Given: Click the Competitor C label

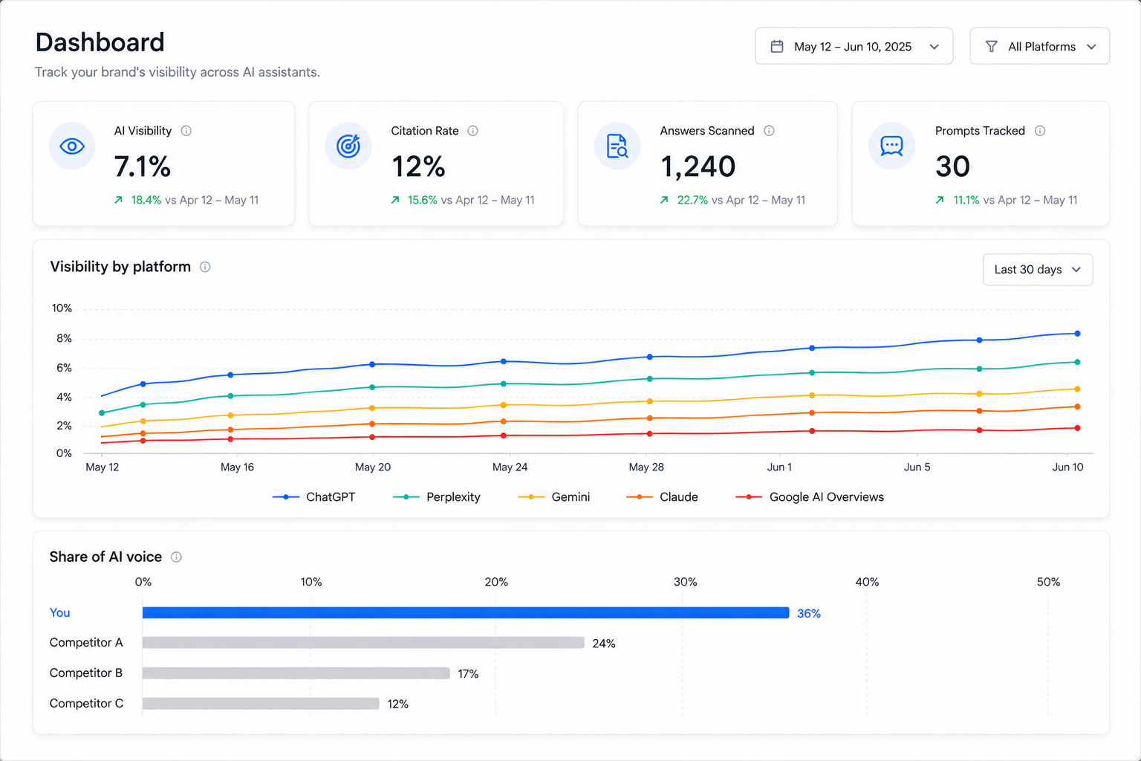Looking at the screenshot, I should [87, 704].
